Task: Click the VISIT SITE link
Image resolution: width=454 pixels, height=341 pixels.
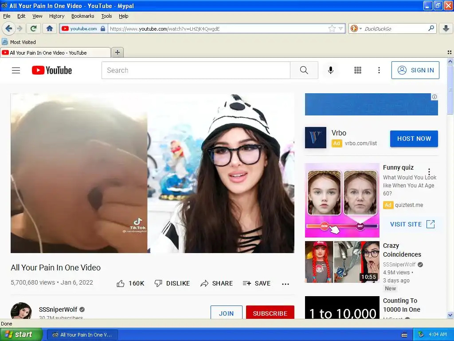Action: [x=412, y=224]
